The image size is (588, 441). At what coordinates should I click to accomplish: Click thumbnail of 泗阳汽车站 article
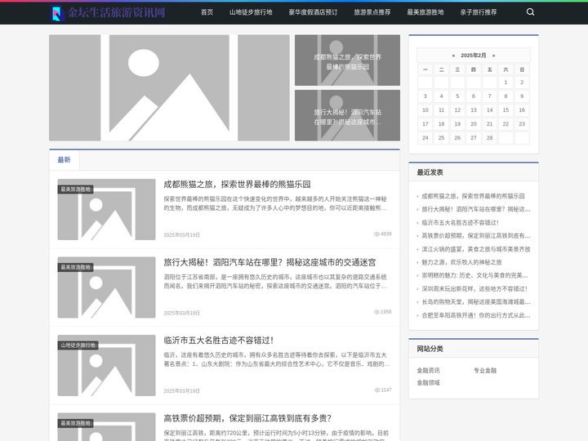pyautogui.click(x=106, y=287)
